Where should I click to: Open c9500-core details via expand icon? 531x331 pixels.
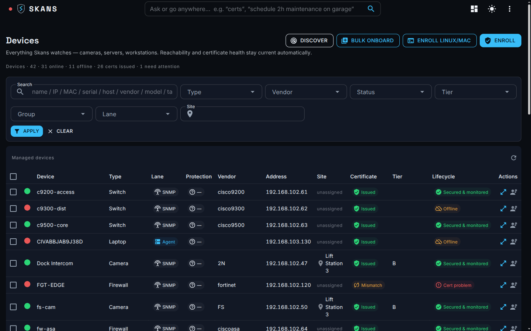coord(503,225)
